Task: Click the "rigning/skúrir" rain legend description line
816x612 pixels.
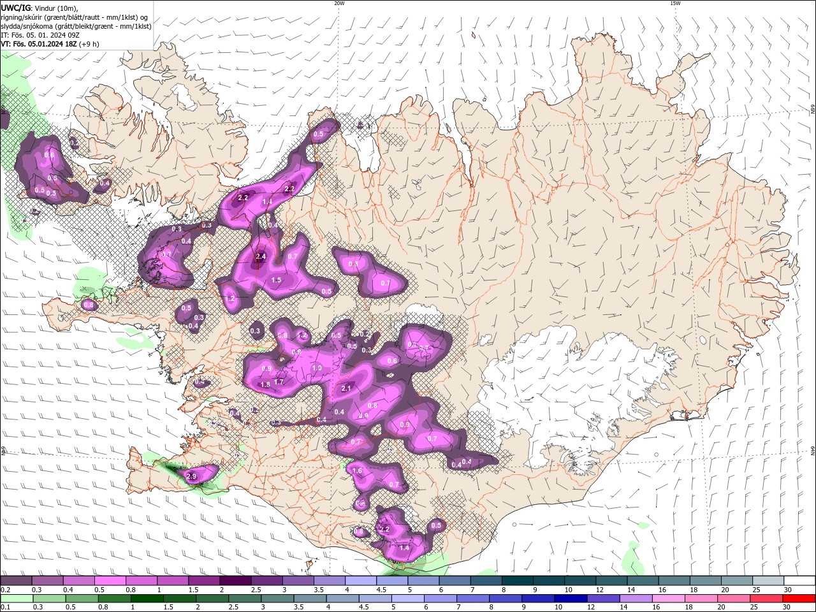Action: tap(75, 17)
